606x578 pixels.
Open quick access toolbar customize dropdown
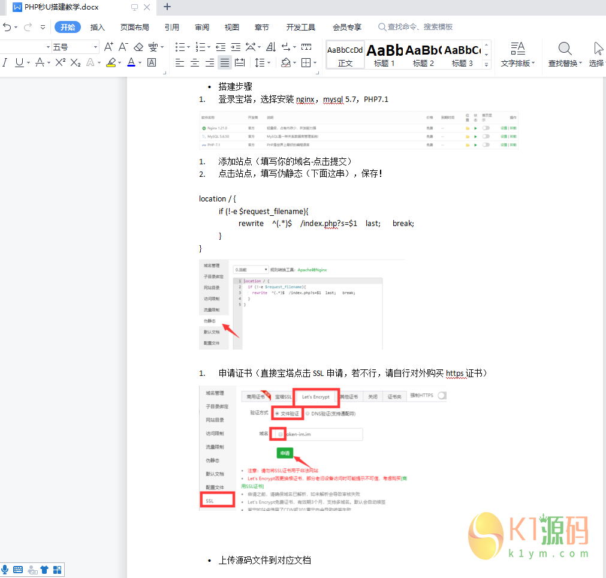point(43,27)
